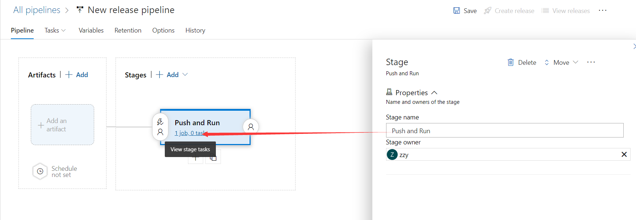Open more options ellipsis in top toolbar
Viewport: 636px width, 220px height.
[603, 10]
